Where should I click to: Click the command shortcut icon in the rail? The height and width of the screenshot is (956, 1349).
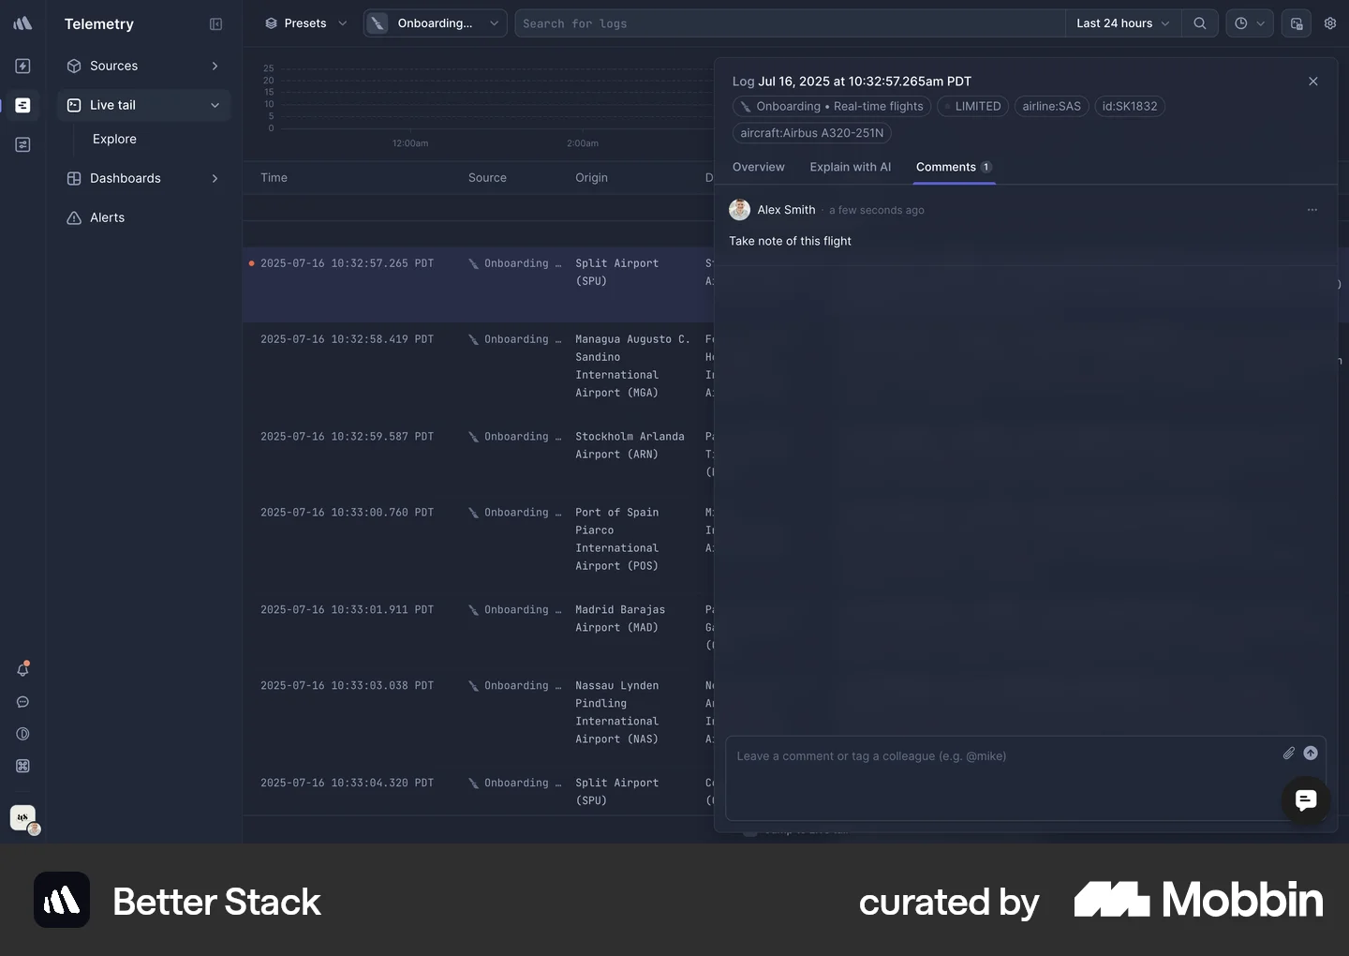[x=22, y=766]
